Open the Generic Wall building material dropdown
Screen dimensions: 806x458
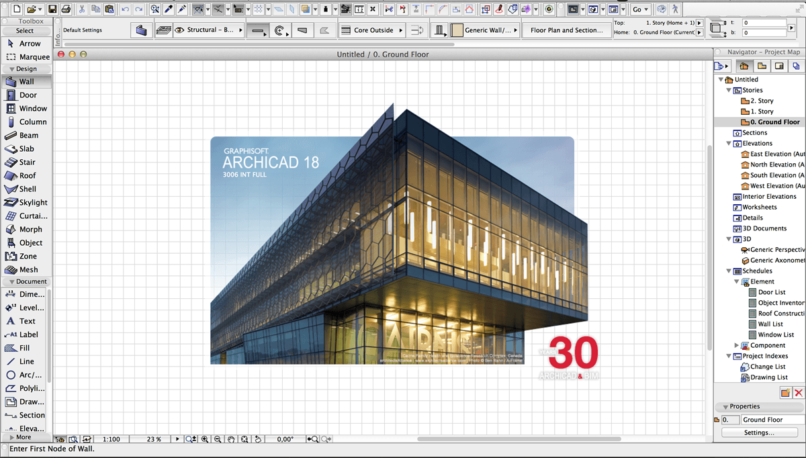pos(486,30)
